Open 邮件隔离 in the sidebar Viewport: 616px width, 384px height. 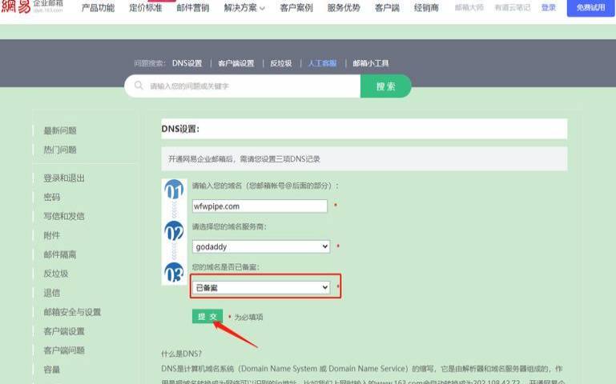60,254
